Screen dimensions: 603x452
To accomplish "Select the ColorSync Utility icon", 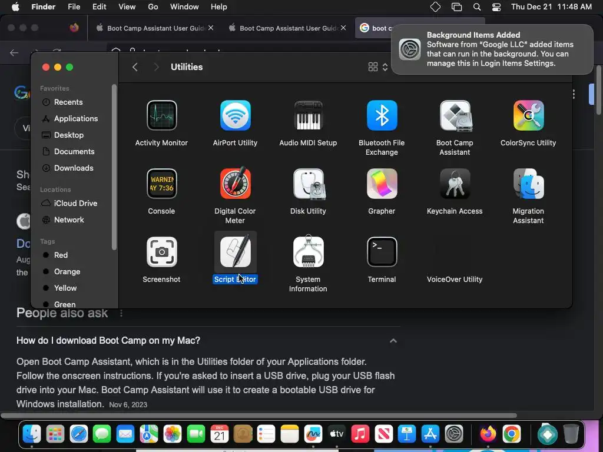I will 528,115.
